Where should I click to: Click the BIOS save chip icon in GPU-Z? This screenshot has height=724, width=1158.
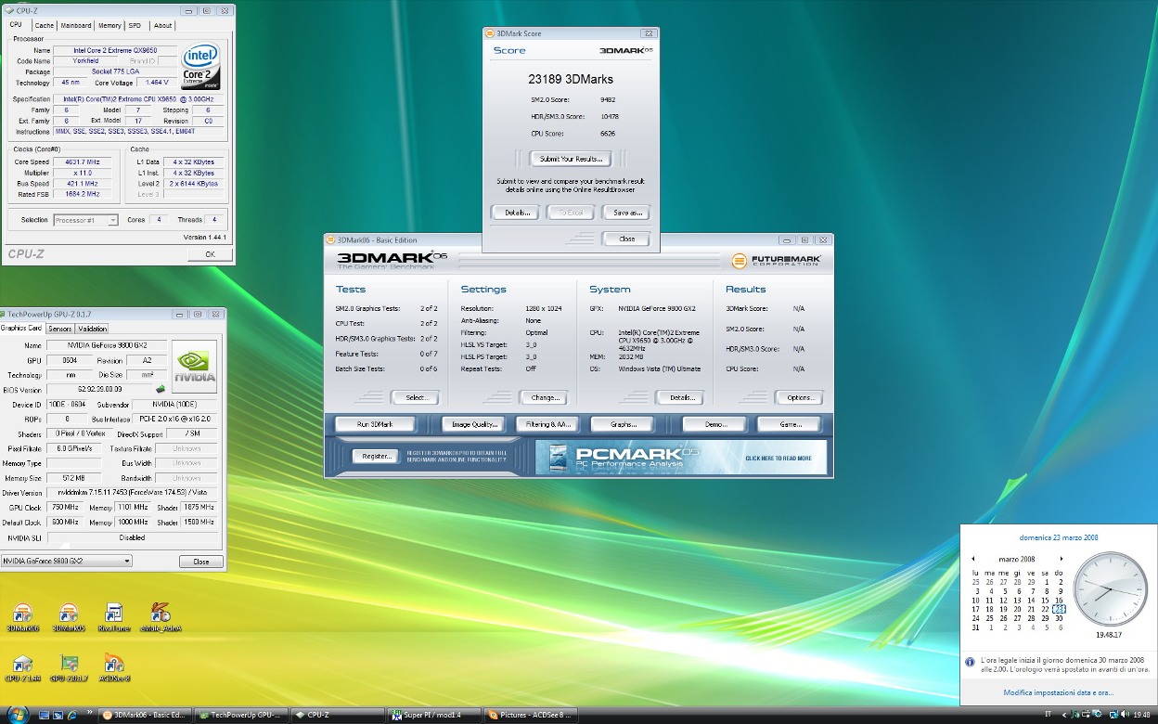(x=160, y=389)
